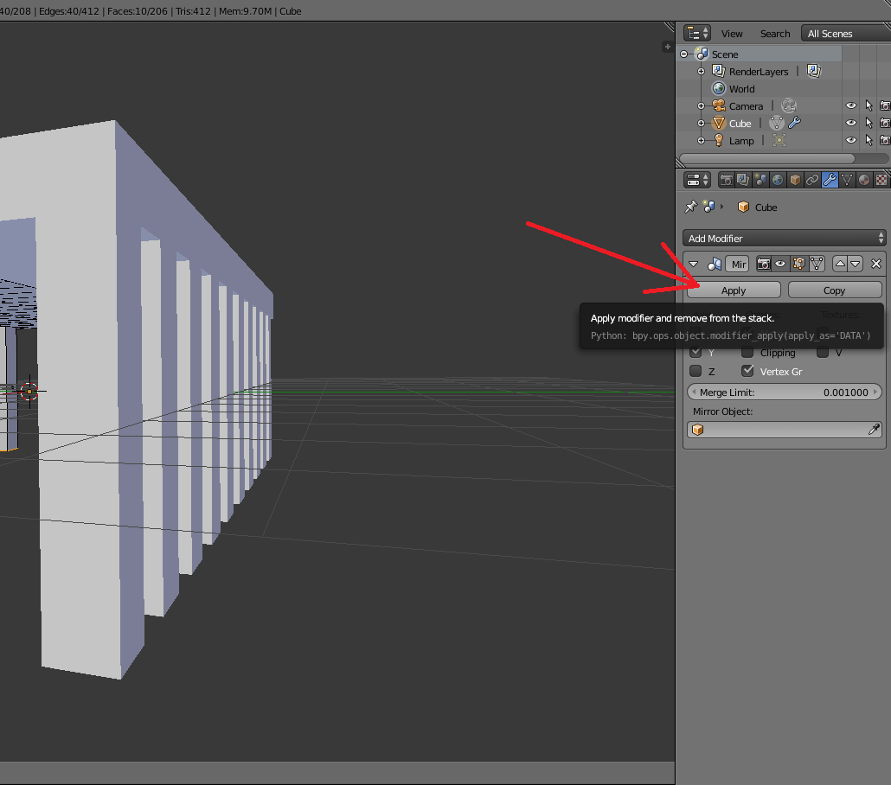The height and width of the screenshot is (785, 891).
Task: Open the outliner Search menu
Action: click(x=775, y=34)
